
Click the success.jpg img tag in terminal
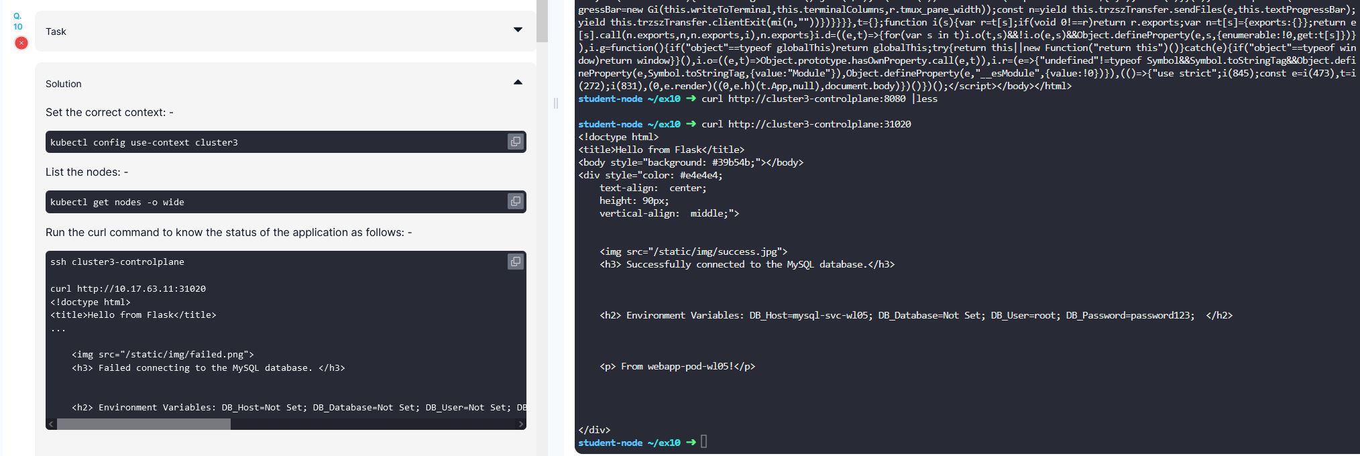point(693,251)
